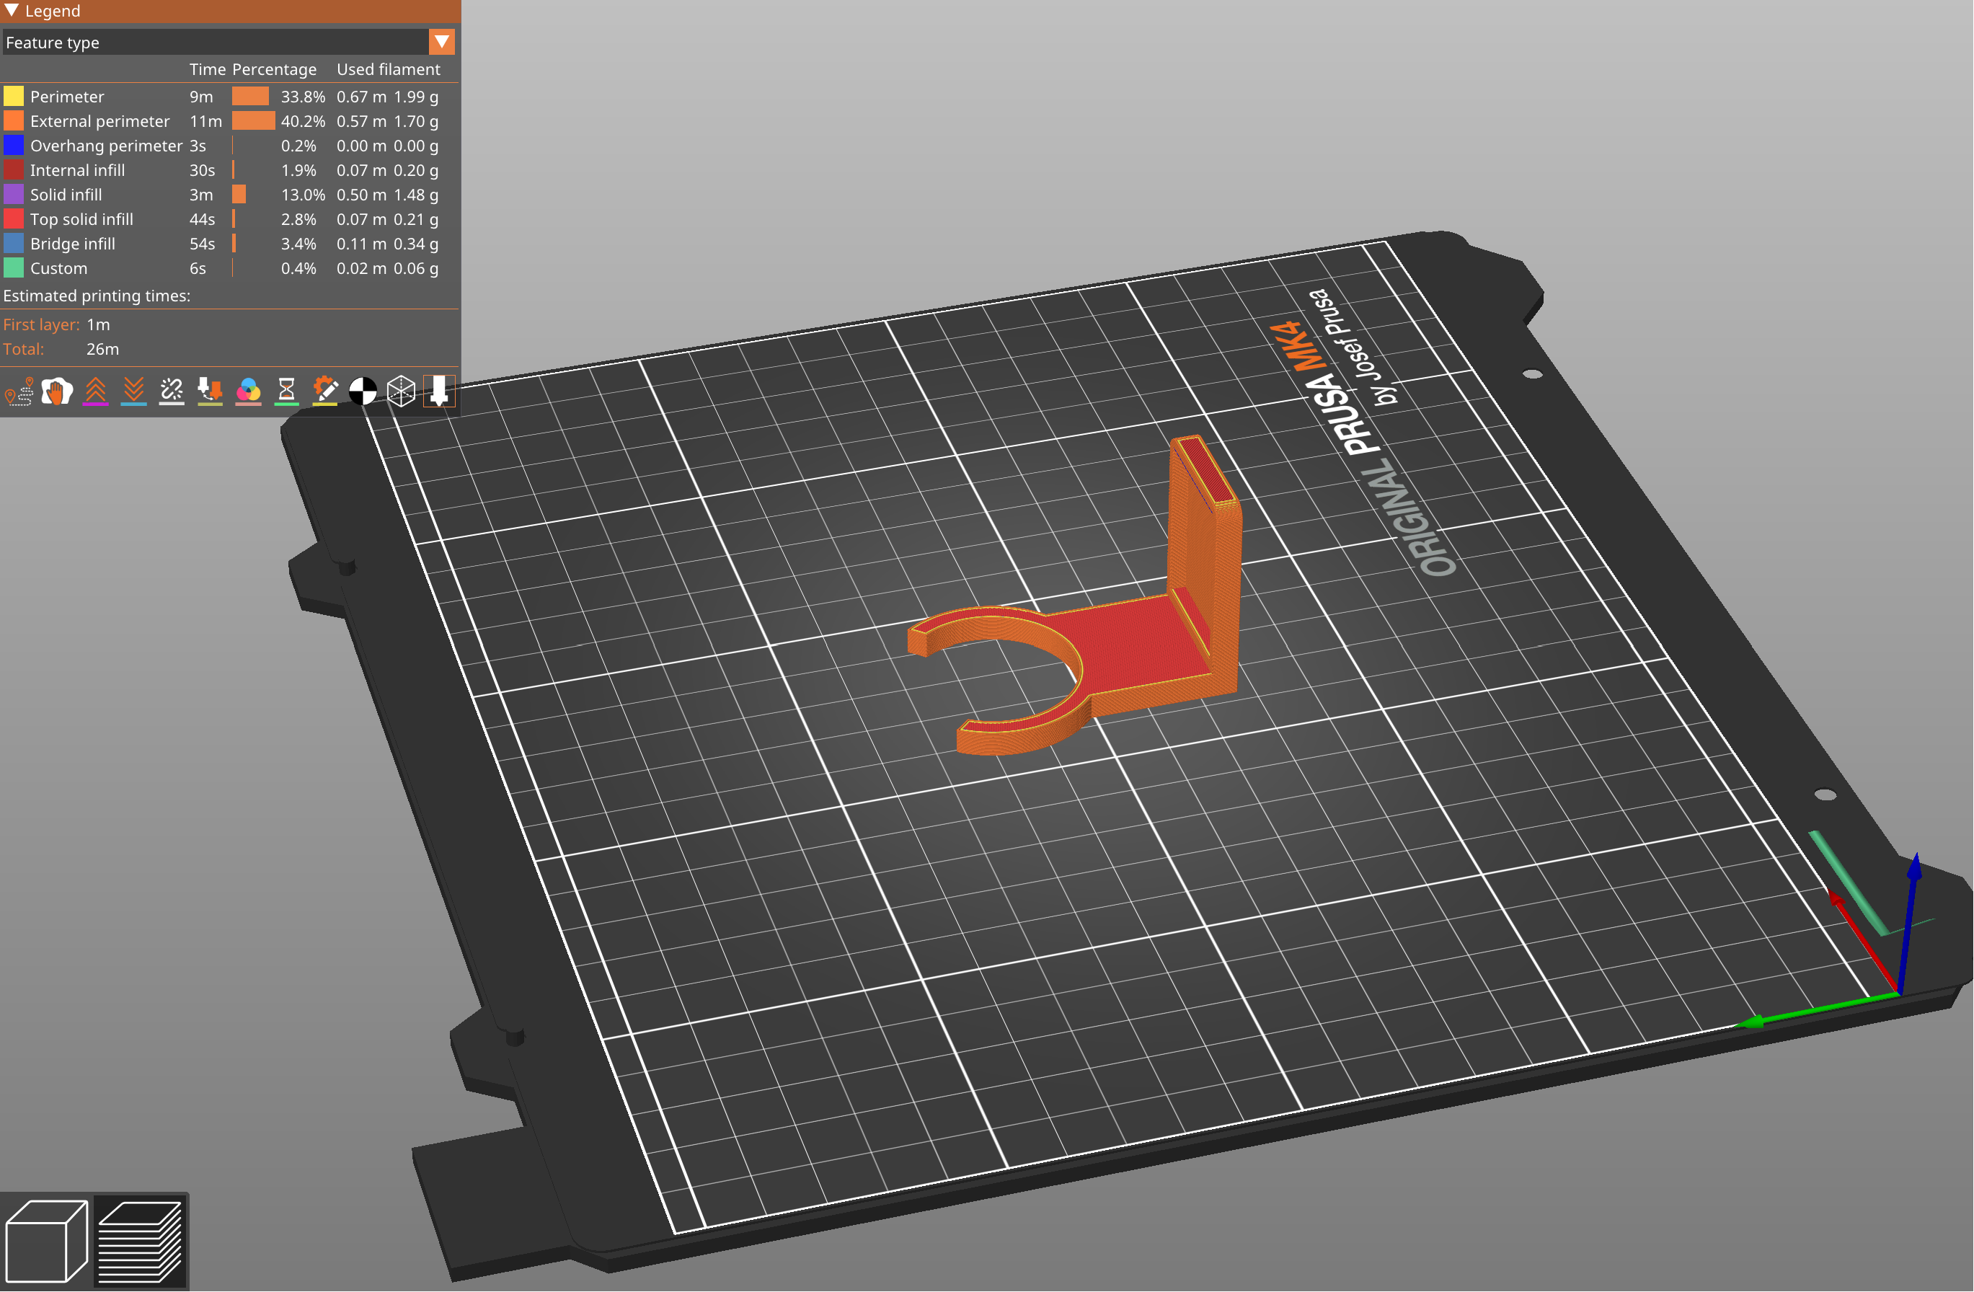Toggle shells visibility

click(401, 391)
